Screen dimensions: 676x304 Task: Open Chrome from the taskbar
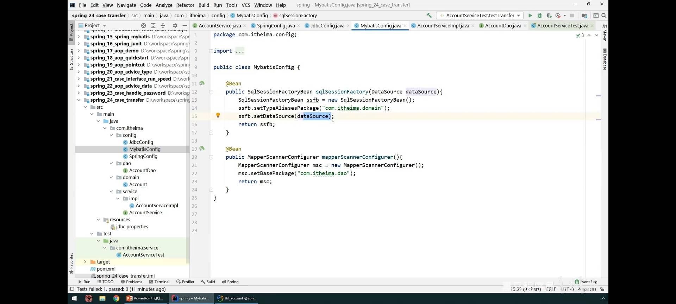(116, 298)
